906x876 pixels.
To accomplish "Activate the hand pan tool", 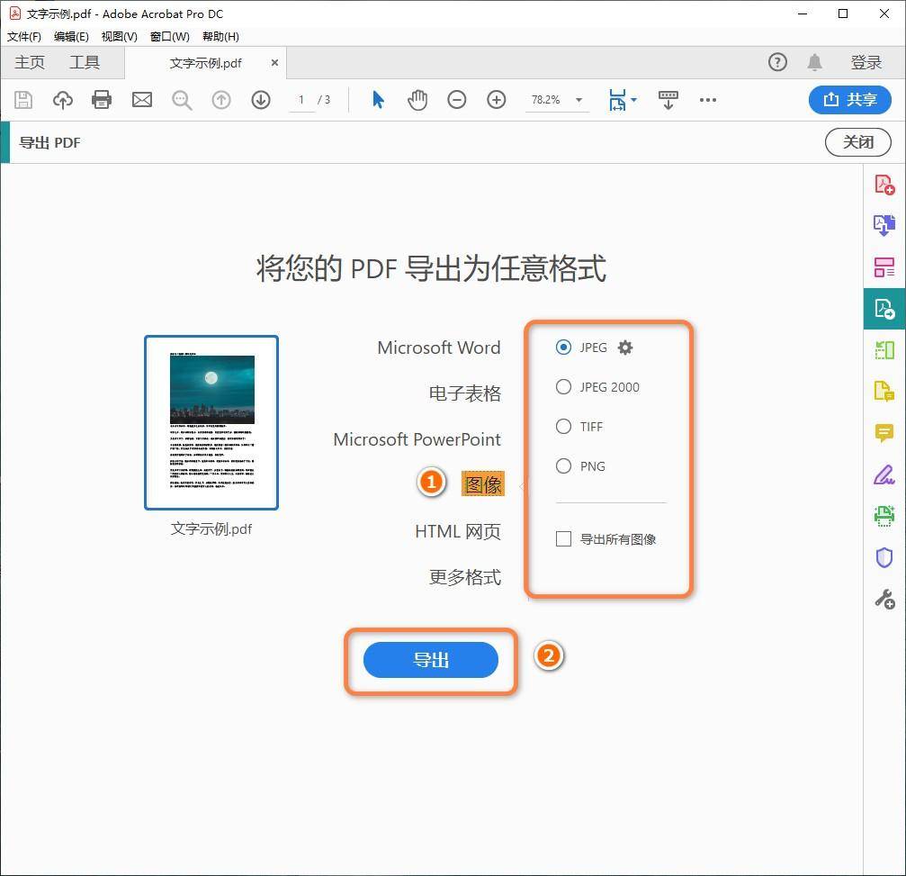I will pyautogui.click(x=417, y=100).
